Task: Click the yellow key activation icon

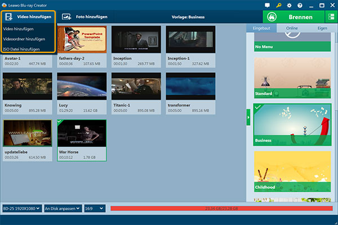Action: (278, 5)
